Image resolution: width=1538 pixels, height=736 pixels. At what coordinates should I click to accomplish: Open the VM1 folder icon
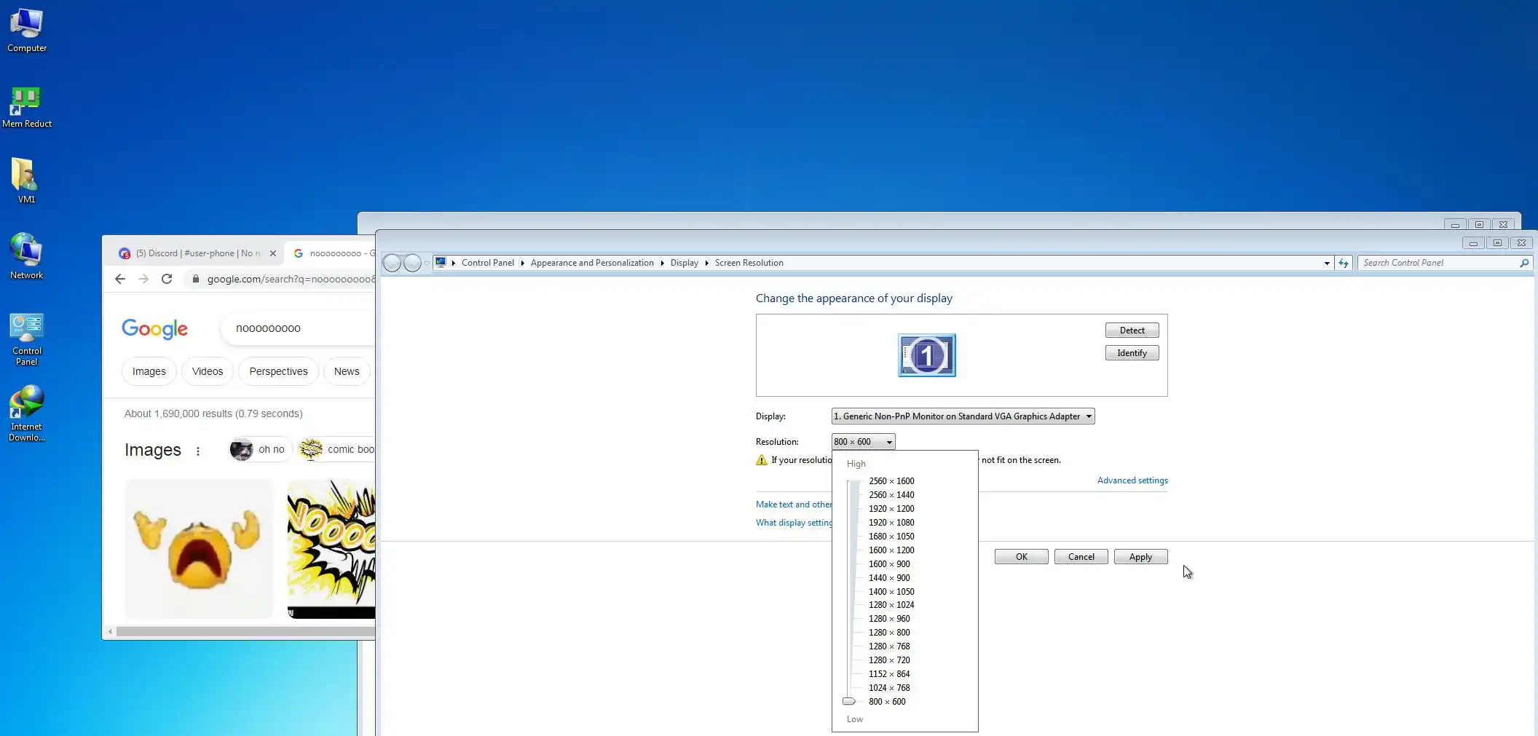click(26, 182)
